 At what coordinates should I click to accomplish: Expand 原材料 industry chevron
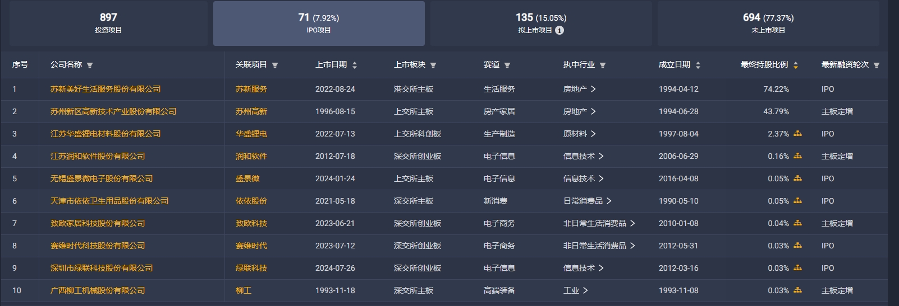point(593,134)
